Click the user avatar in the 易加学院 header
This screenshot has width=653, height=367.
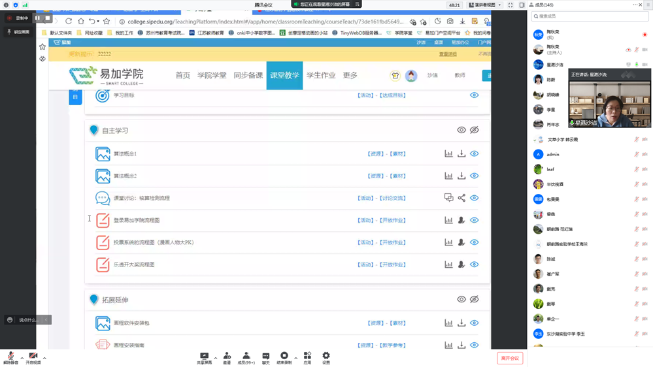click(411, 75)
